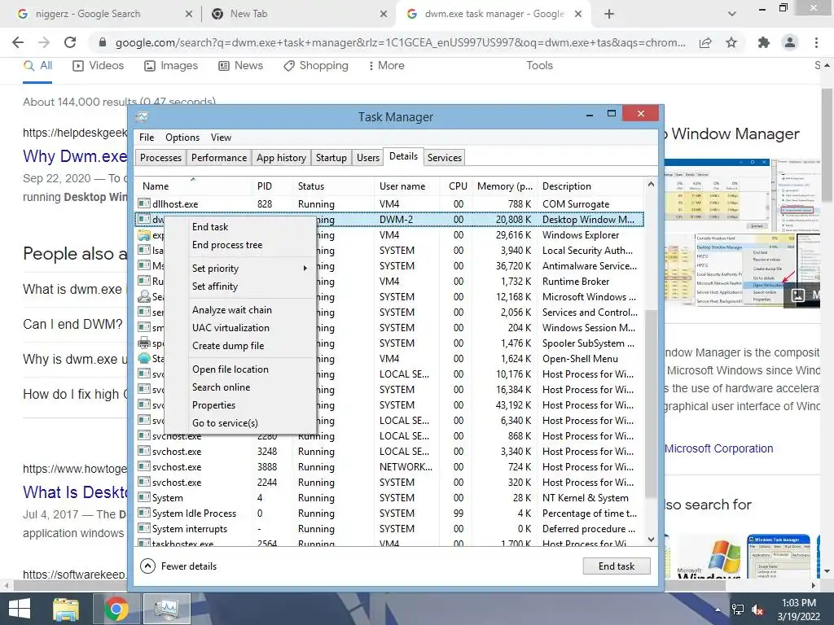Open the Google More filter dropdown
Screen dimensions: 834x625
[386, 65]
